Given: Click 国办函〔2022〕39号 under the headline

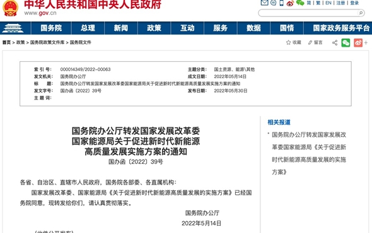Looking at the screenshot, I should pyautogui.click(x=136, y=162).
